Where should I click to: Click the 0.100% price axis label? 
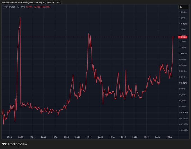(x=183, y=107)
